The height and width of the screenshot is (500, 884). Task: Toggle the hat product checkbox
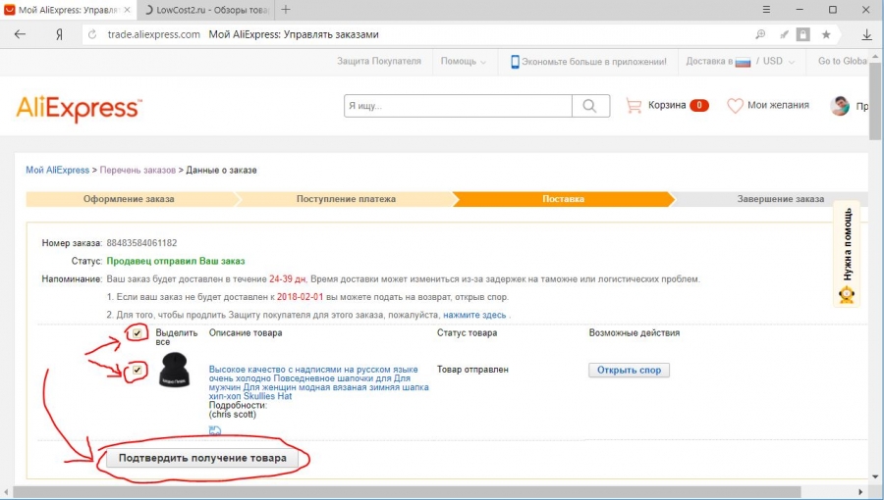click(x=138, y=371)
